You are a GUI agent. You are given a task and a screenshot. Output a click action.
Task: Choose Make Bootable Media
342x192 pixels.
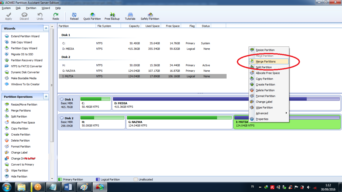click(x=24, y=78)
